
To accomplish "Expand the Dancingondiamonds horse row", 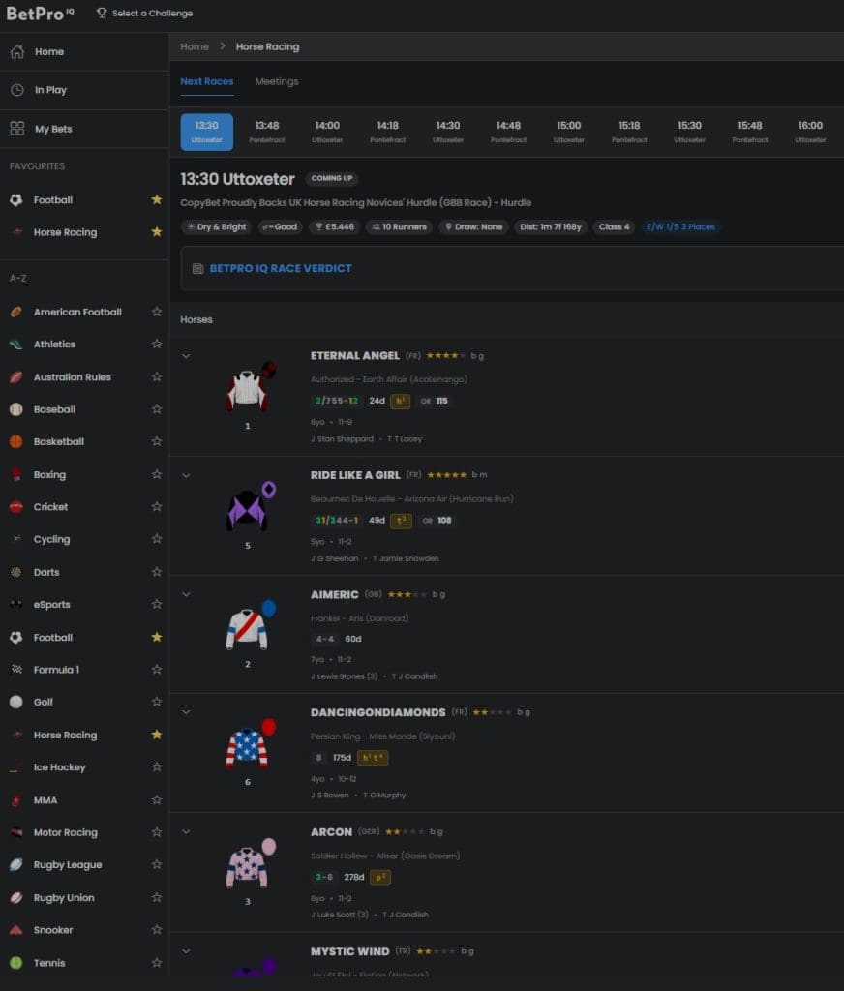I will tap(186, 712).
